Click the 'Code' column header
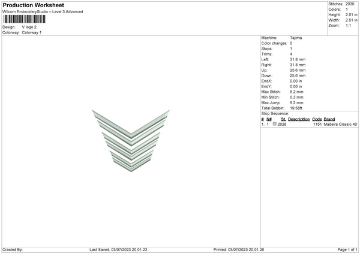The width and height of the screenshot is (360, 254). (x=317, y=119)
